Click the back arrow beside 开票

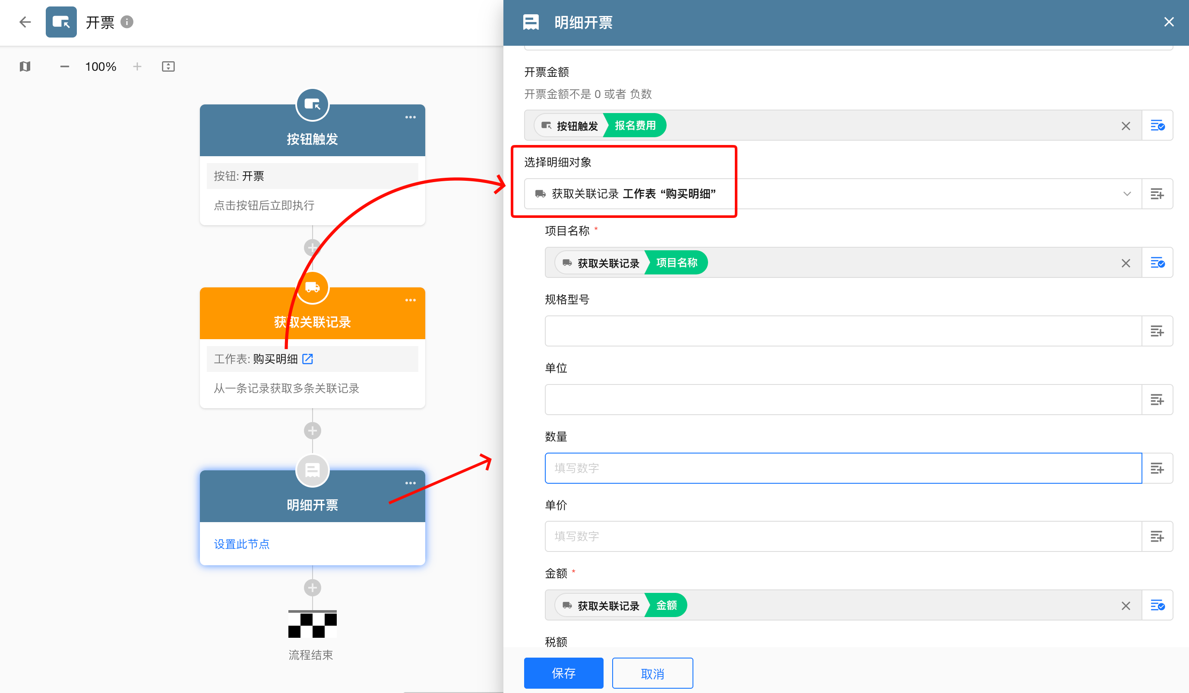[x=25, y=22]
